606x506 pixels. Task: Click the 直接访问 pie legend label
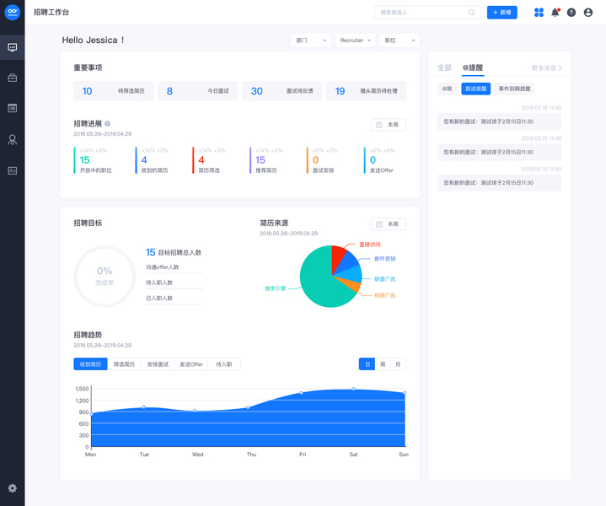click(370, 245)
